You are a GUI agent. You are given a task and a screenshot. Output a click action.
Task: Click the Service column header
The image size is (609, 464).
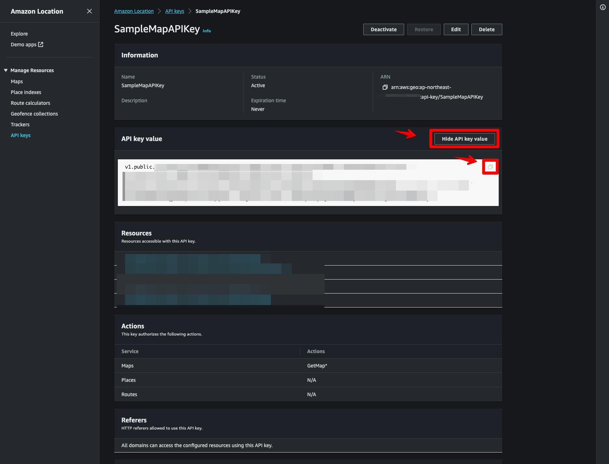[x=130, y=351]
